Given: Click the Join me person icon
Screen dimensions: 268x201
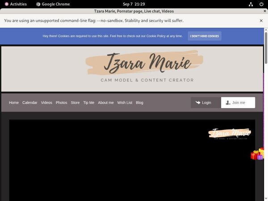Looking at the screenshot, I should pyautogui.click(x=228, y=102).
